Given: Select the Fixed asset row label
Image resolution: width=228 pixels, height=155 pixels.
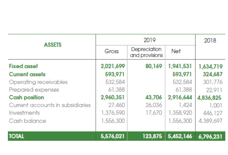Looking at the screenshot, I should click(23, 66).
